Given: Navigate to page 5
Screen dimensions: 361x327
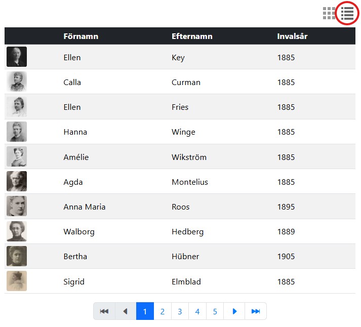Looking at the screenshot, I should [x=215, y=311].
